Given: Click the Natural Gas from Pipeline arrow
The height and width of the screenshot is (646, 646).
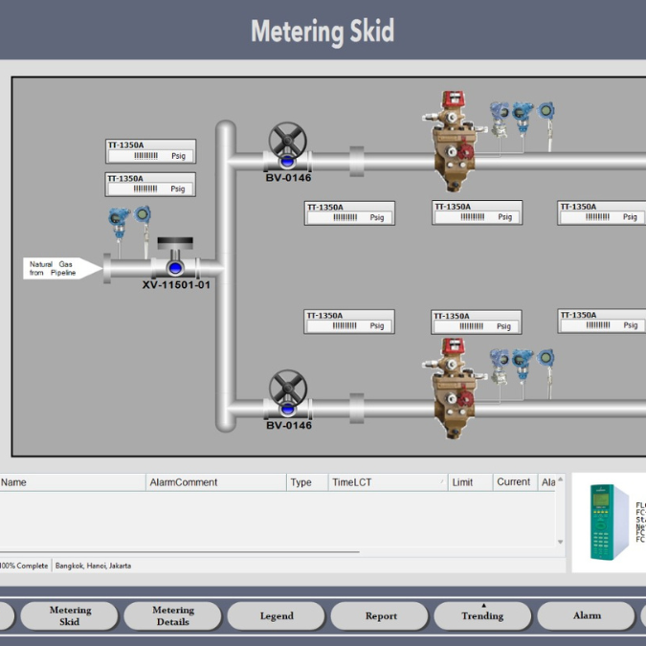Looking at the screenshot, I should coord(62,269).
